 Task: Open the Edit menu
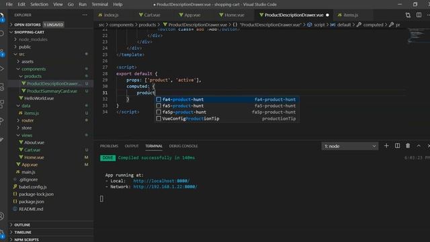[21, 5]
